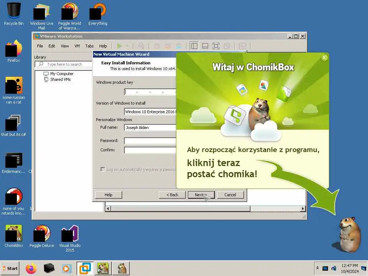
Task: Select the Firefox desktop icon
Action: pyautogui.click(x=14, y=51)
